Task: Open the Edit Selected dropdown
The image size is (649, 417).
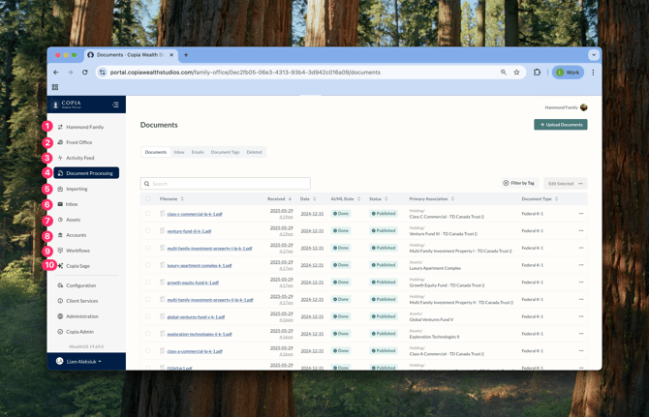Action: pyautogui.click(x=567, y=183)
